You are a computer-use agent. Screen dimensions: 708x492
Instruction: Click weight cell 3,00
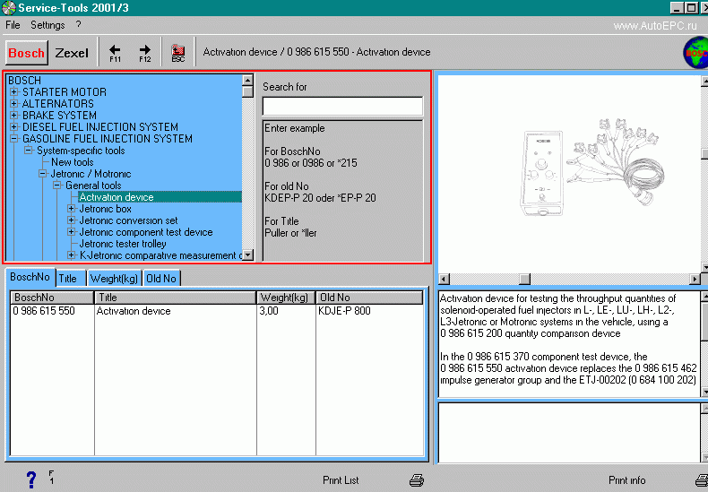[269, 311]
